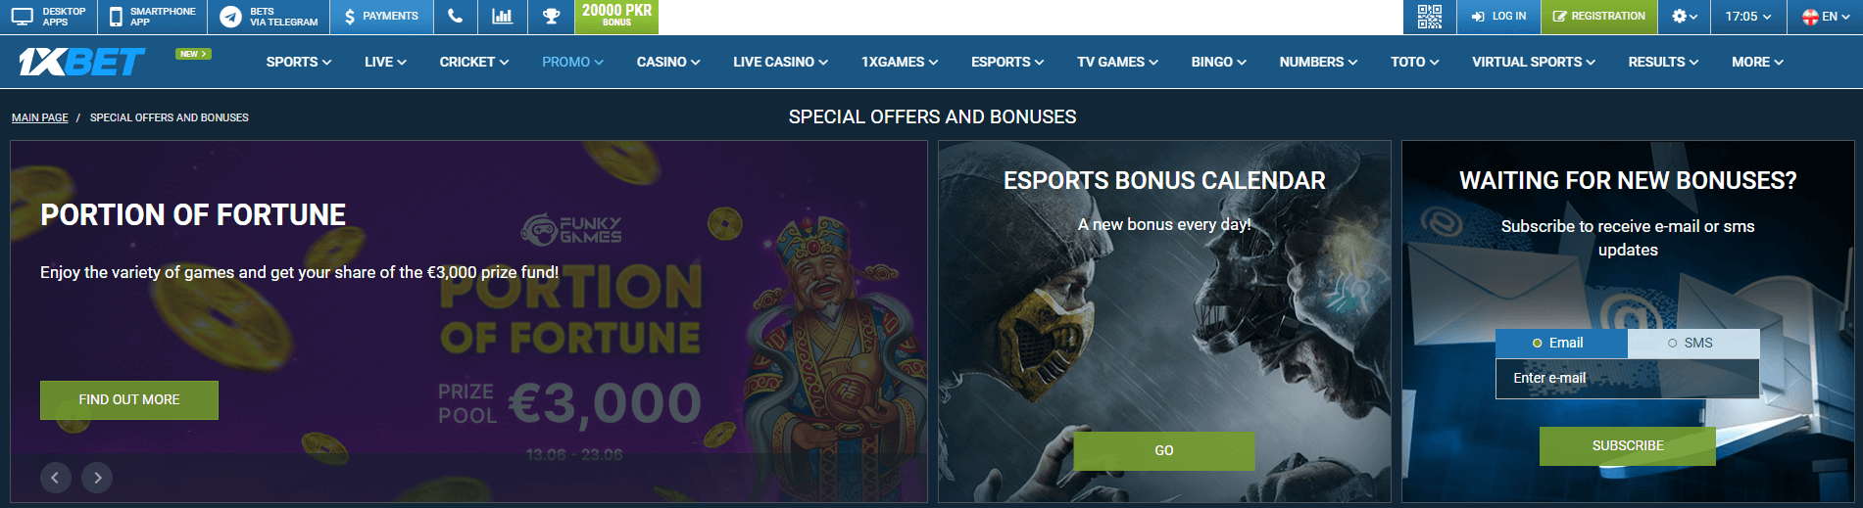Open the Casino menu
The width and height of the screenshot is (1863, 508).
tap(668, 62)
